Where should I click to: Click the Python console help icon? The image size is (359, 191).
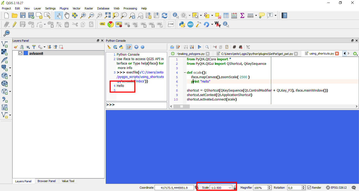pos(142,47)
